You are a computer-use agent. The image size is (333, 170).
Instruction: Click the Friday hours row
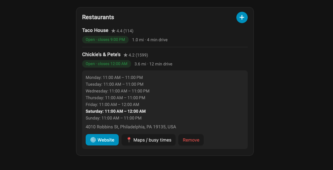click(112, 104)
